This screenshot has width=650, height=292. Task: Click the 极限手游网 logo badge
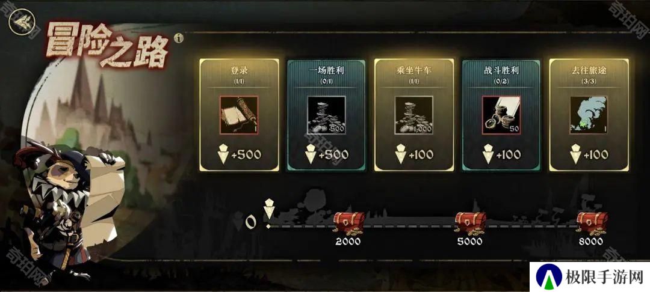click(x=589, y=277)
